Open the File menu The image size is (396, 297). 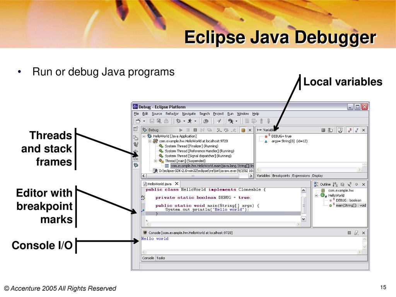tap(137, 114)
